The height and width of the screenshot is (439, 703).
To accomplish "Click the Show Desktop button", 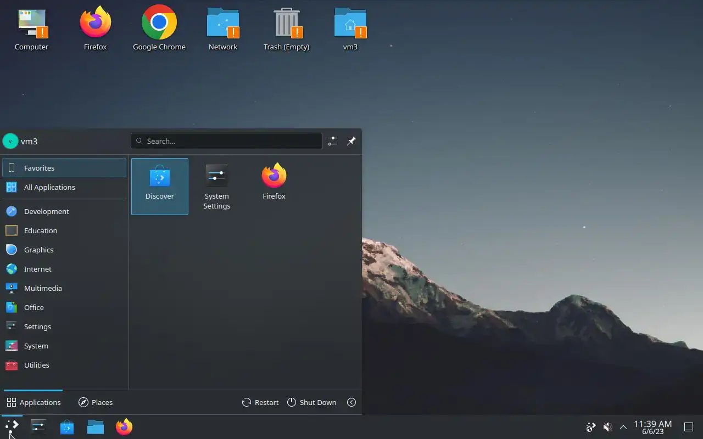I will click(x=689, y=427).
